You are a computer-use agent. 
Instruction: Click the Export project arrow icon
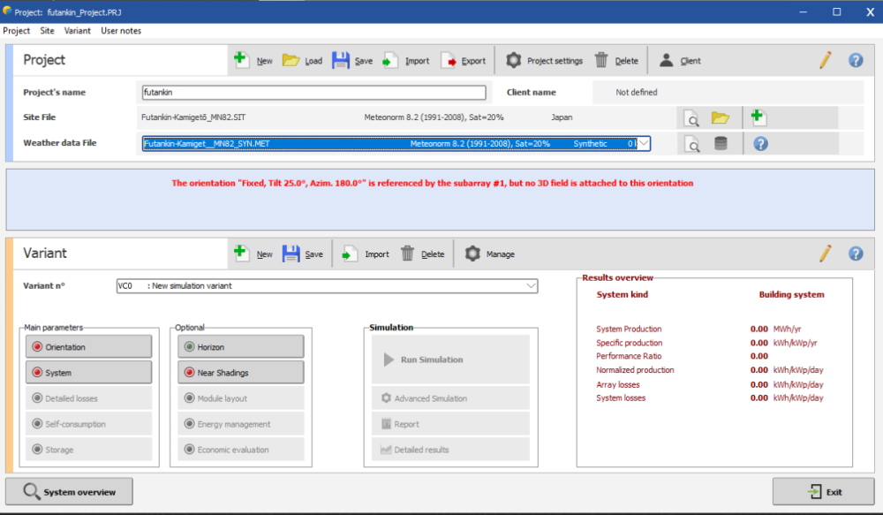[449, 60]
